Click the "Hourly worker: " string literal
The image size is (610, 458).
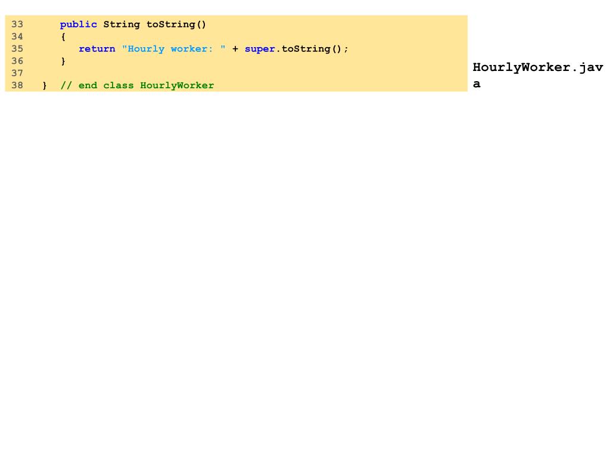click(173, 49)
